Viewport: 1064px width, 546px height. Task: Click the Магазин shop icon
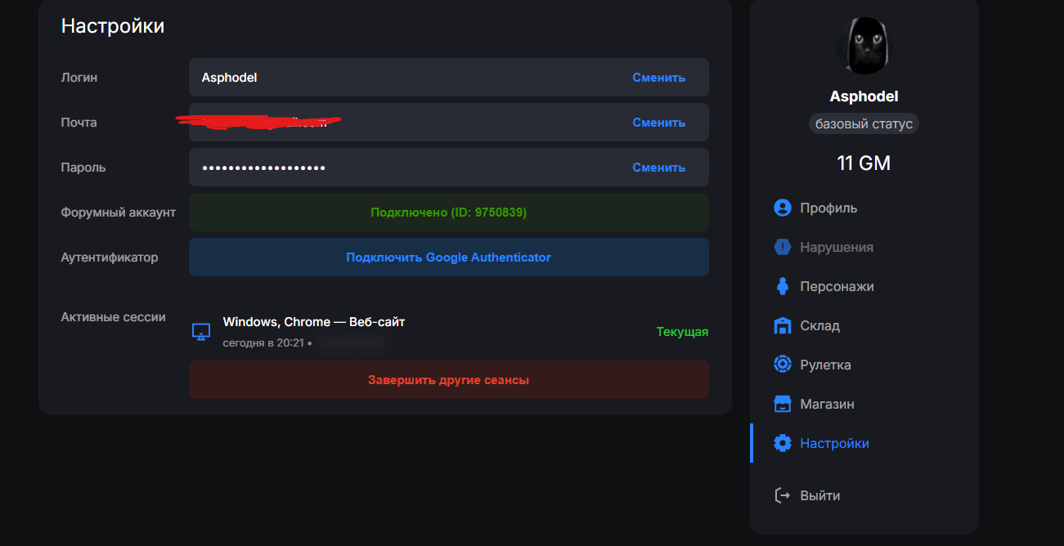click(x=783, y=404)
